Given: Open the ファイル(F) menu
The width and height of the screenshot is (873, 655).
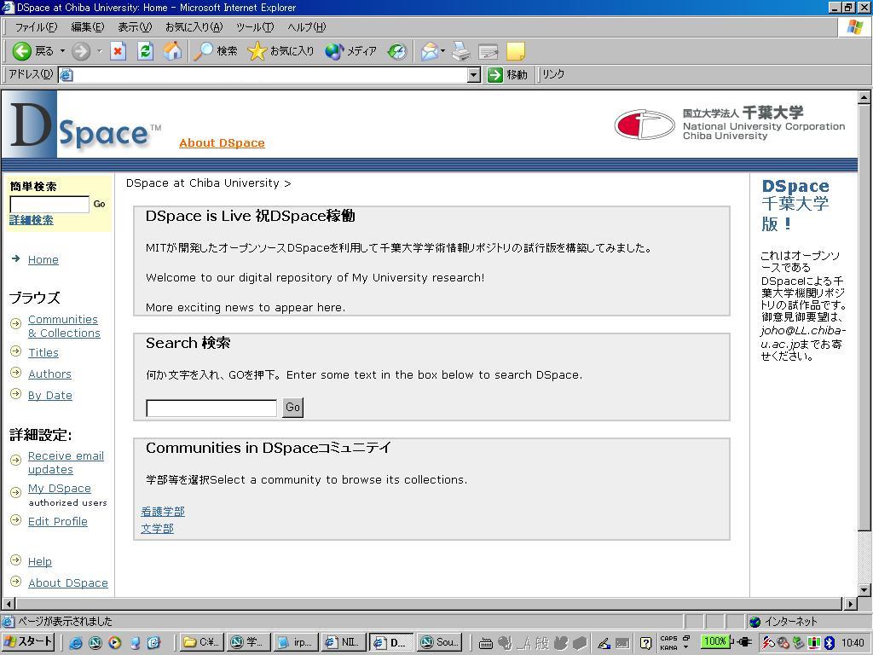Looking at the screenshot, I should (36, 26).
